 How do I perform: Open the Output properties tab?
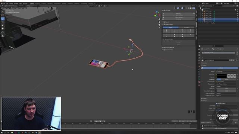pos(199,55)
